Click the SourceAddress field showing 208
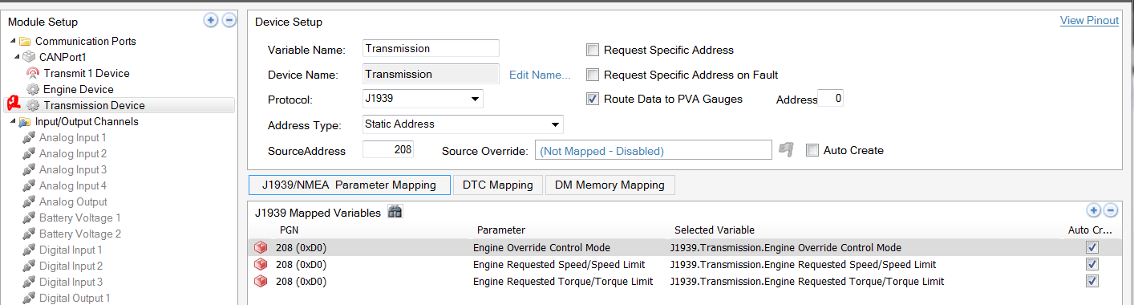 [x=387, y=149]
